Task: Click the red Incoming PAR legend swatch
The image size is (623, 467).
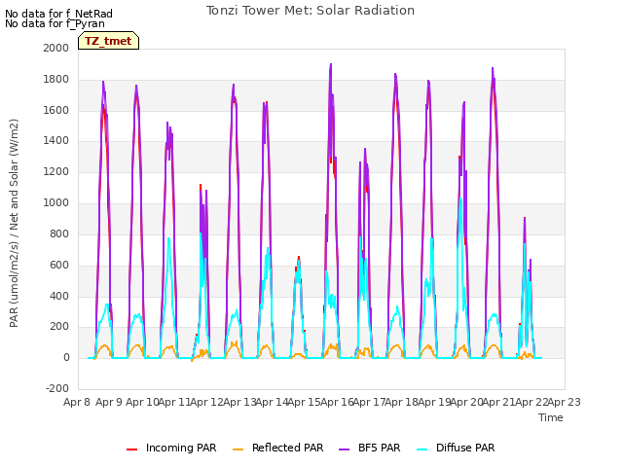Action: pyautogui.click(x=132, y=449)
